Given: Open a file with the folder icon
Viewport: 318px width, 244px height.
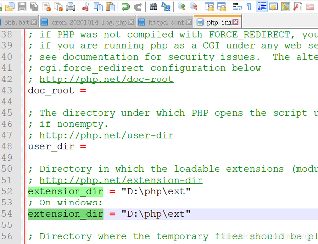Looking at the screenshot, I should tap(10, 7).
